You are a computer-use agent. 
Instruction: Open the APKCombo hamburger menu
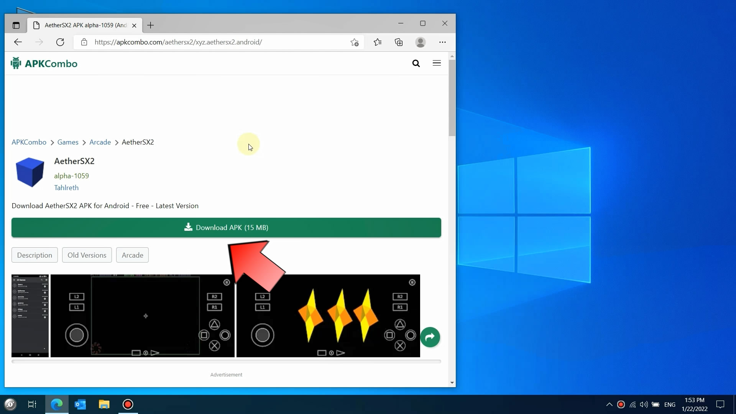tap(437, 63)
